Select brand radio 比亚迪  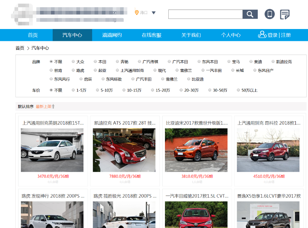tap(189, 79)
